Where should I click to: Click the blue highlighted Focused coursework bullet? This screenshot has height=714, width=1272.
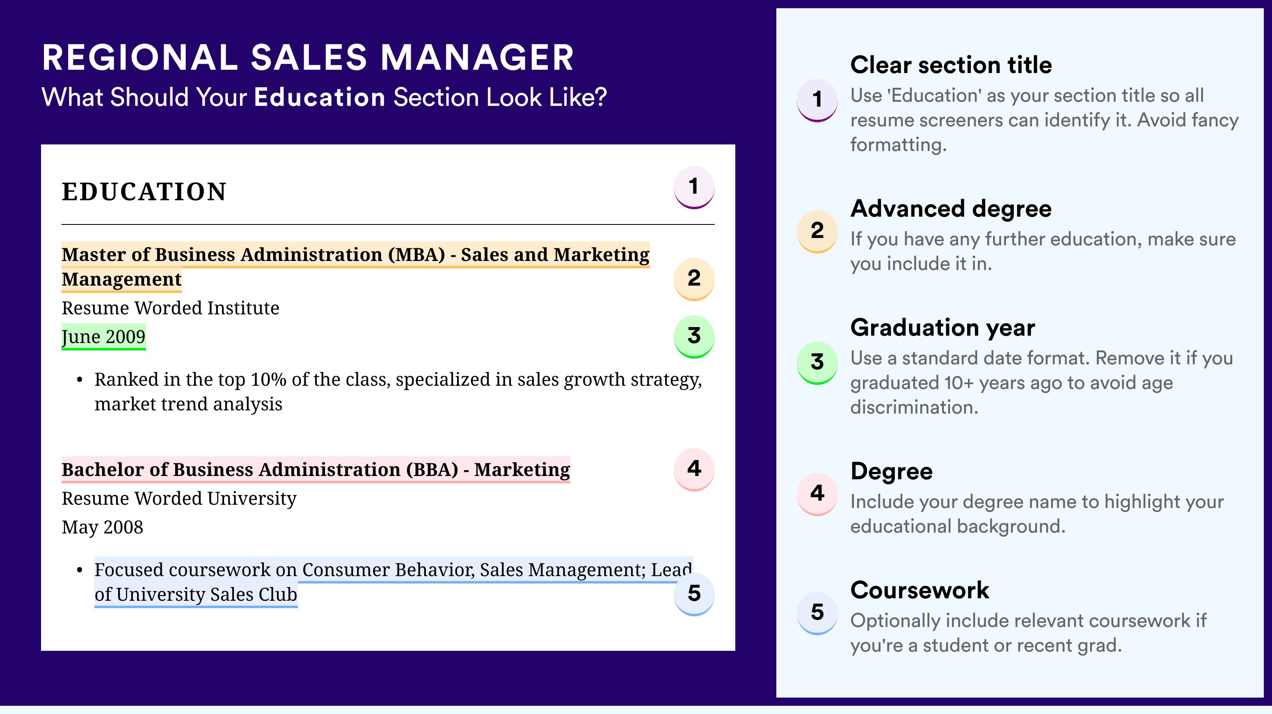pos(393,582)
